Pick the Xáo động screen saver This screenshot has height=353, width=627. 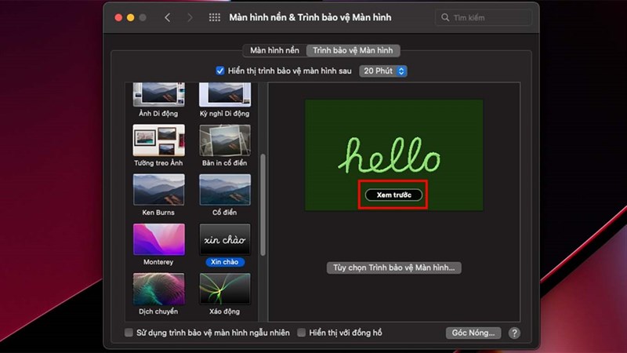[224, 289]
